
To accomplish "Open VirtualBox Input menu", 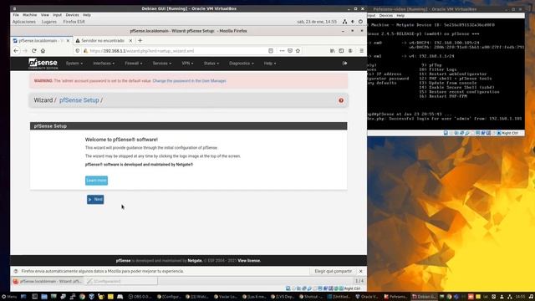I will [x=57, y=15].
